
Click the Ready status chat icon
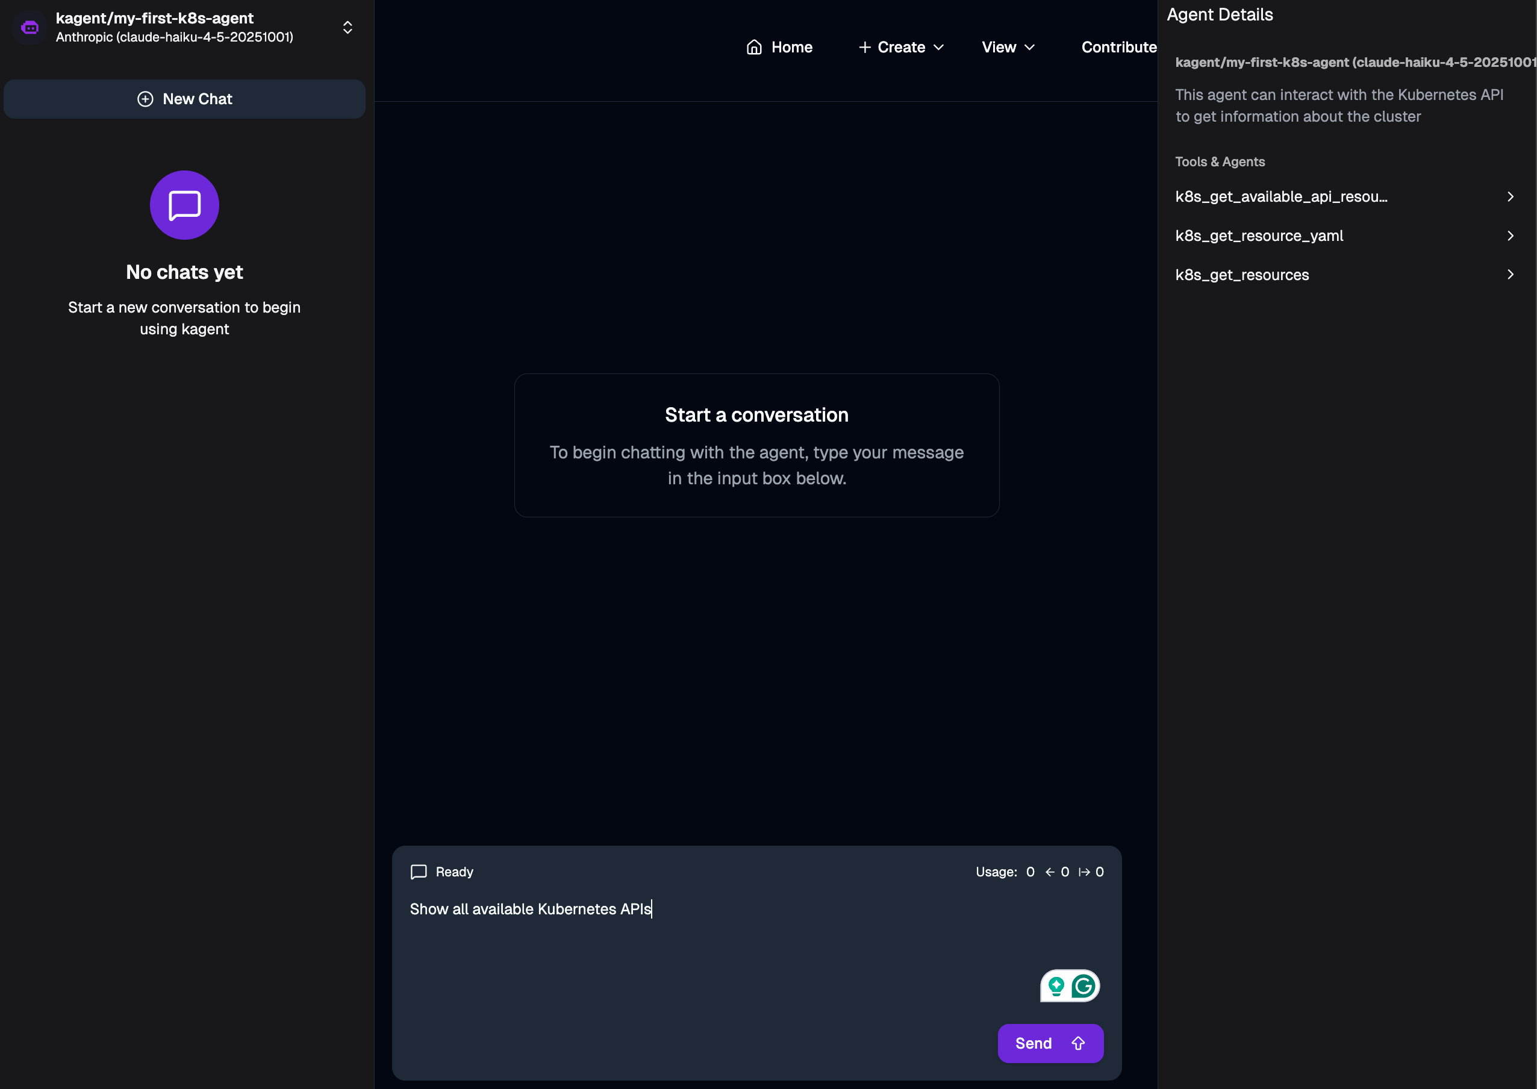(419, 872)
